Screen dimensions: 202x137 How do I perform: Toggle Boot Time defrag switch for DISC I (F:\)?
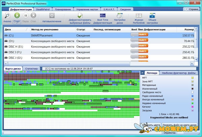(139, 51)
